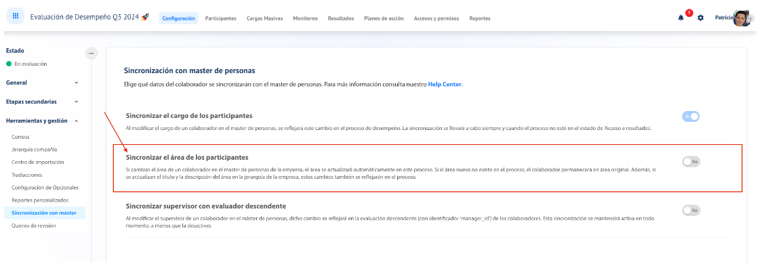Switch to the Configuración tab
The width and height of the screenshot is (772, 262).
[179, 18]
